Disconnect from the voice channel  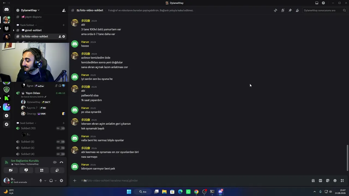click(61, 162)
